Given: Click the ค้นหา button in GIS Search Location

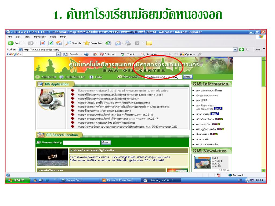Looking at the screenshot, I should point(106,142).
